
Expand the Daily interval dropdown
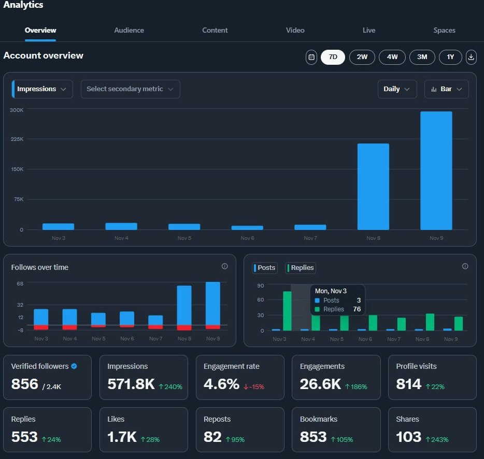397,89
